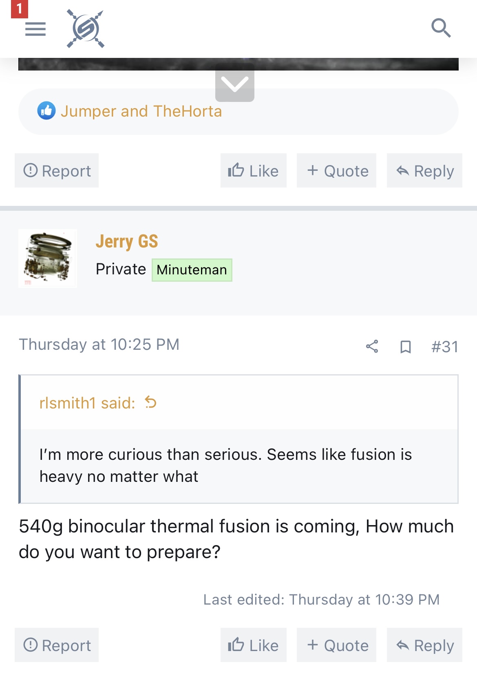The height and width of the screenshot is (680, 477).
Task: Open the red notification badge
Action: 19,9
